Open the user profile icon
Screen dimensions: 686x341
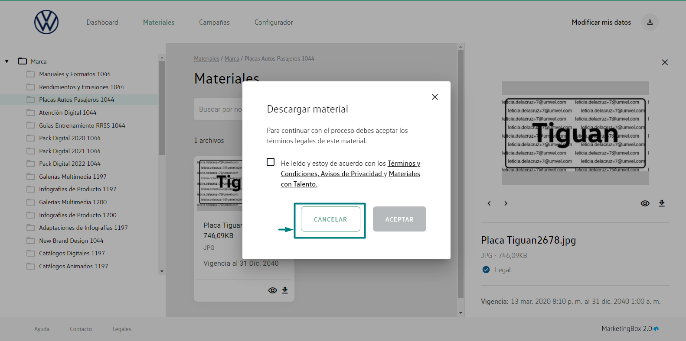(650, 22)
